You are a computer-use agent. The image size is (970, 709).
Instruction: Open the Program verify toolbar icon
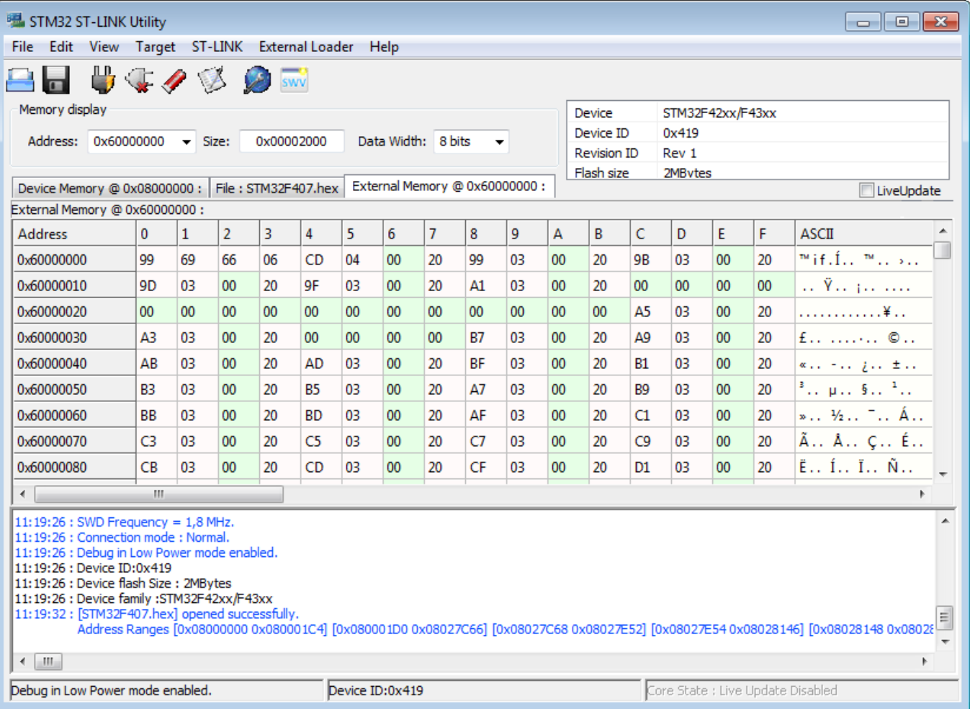(x=212, y=80)
